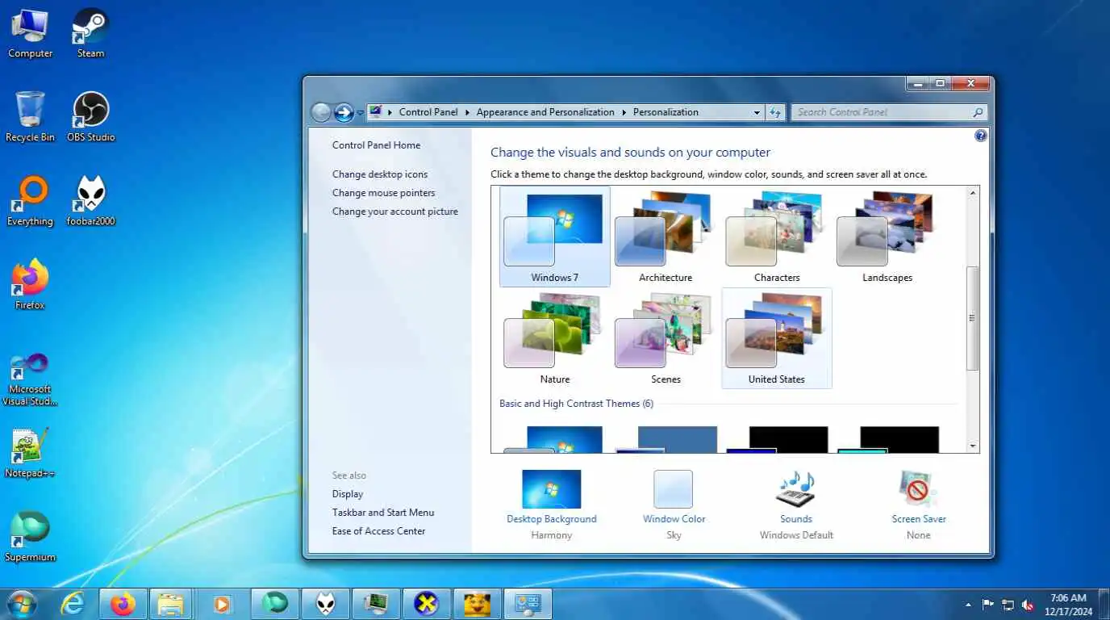
Task: Click the foobar2000 taskbar icon
Action: [325, 604]
